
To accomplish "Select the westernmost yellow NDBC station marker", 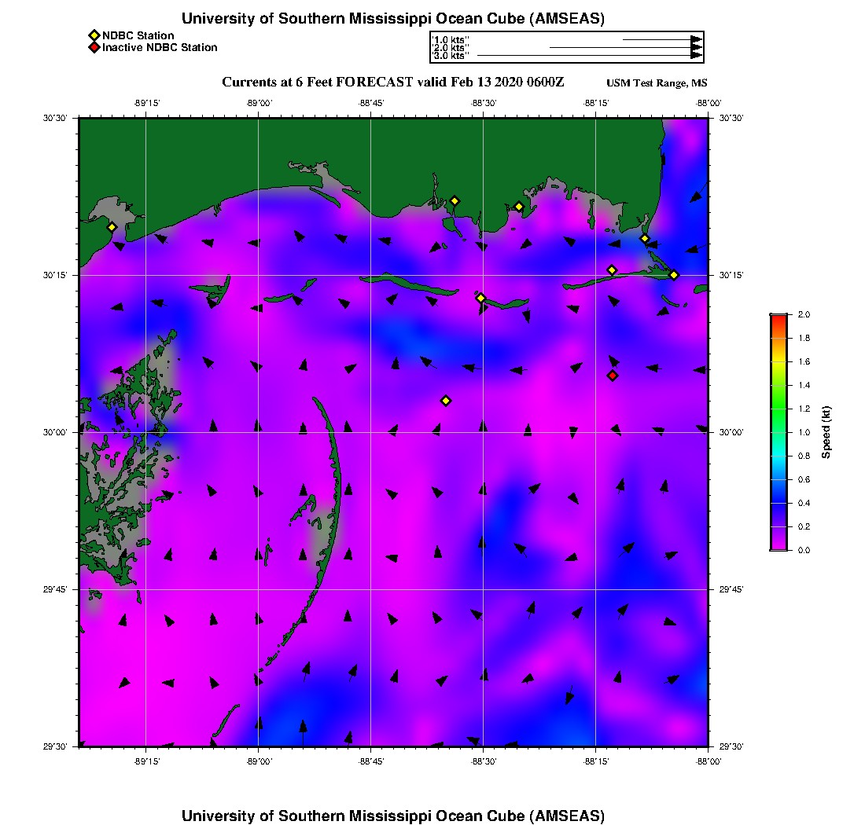I will [x=112, y=227].
